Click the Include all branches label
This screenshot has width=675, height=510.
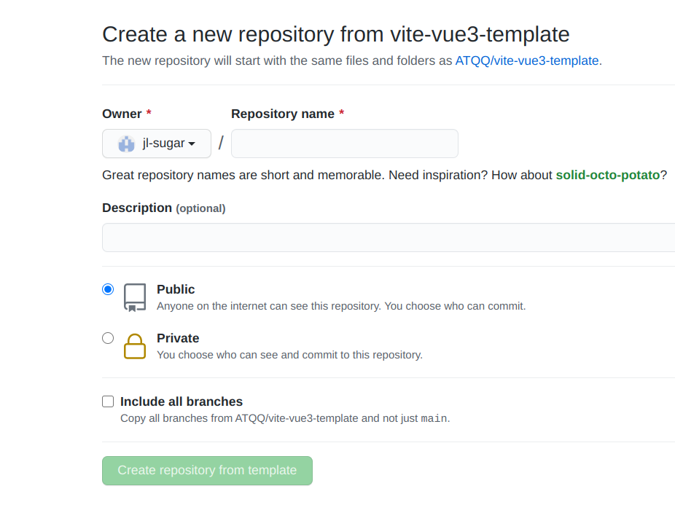182,401
